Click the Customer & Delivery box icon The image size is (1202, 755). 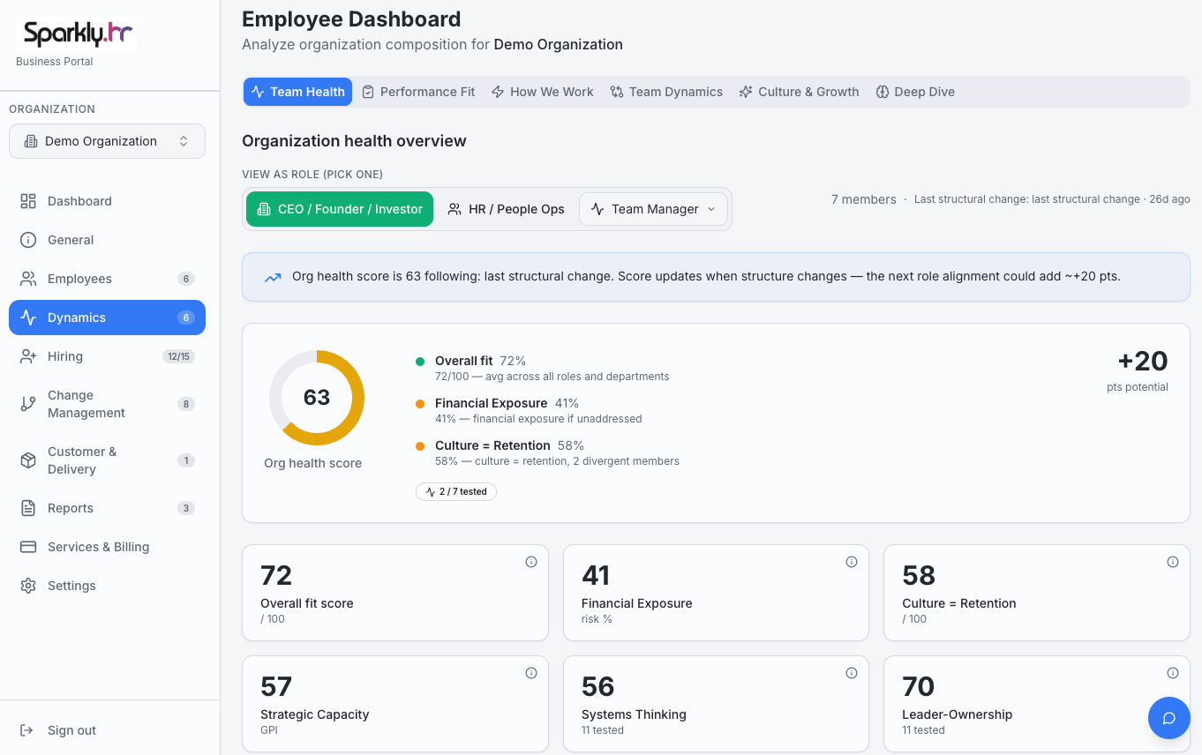[x=28, y=460]
